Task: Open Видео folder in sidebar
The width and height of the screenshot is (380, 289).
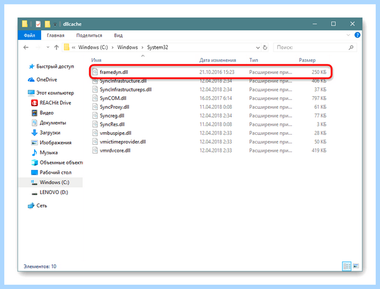Action: (x=42, y=113)
